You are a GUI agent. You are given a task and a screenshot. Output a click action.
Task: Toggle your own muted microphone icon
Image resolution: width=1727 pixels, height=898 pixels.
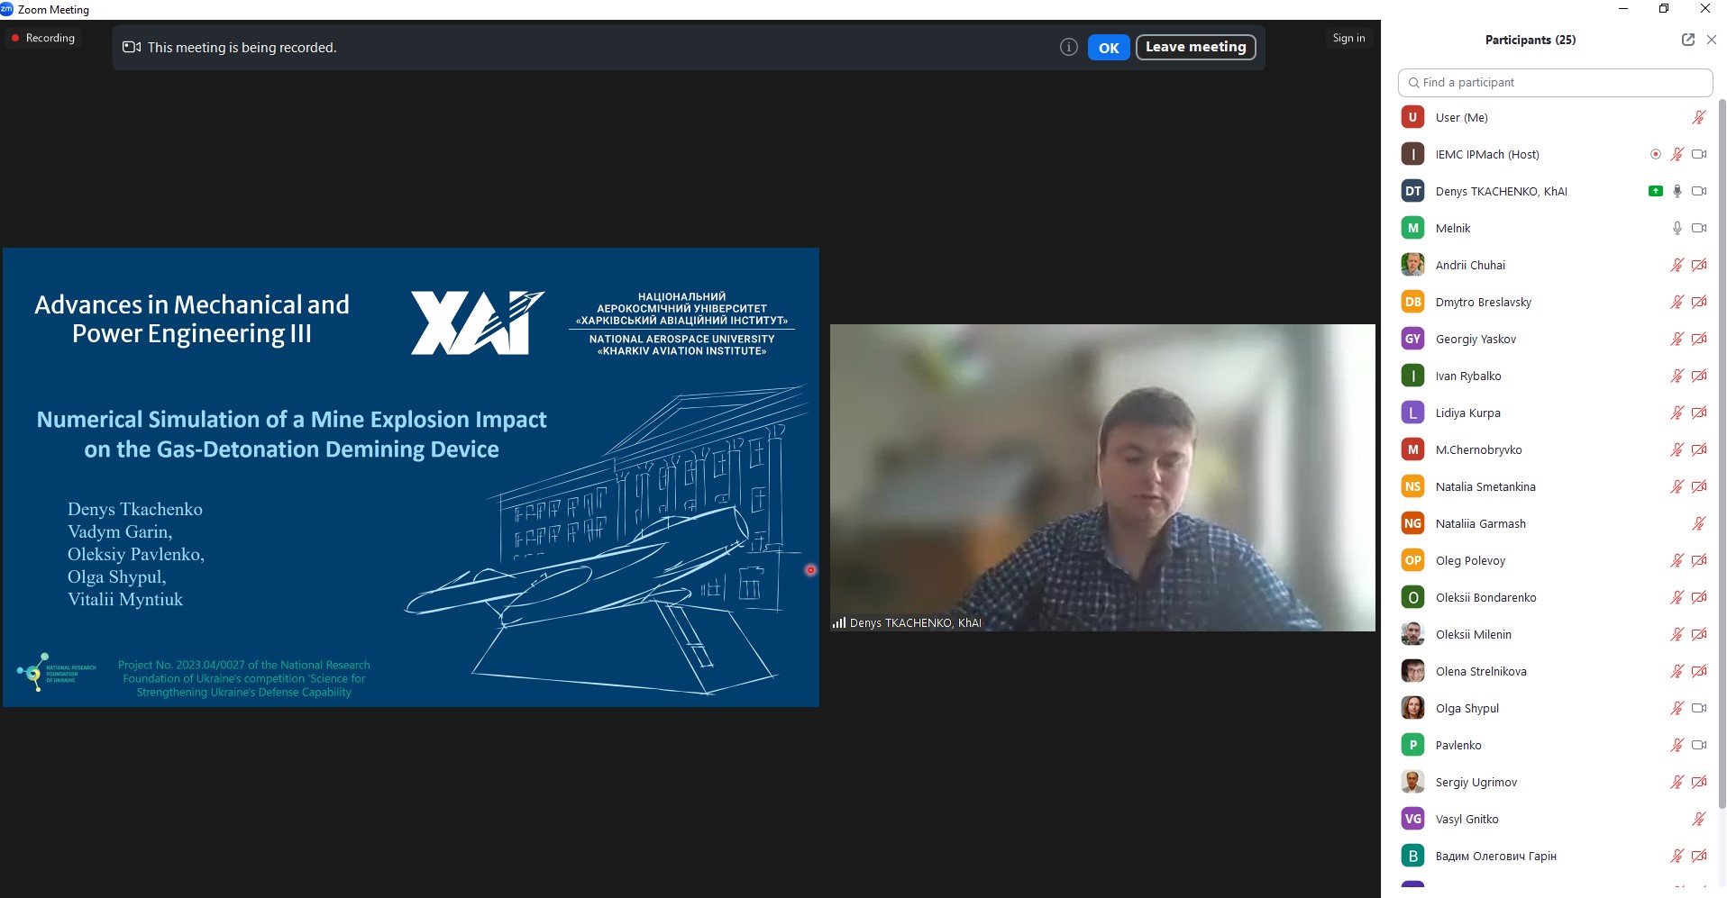tap(1698, 117)
